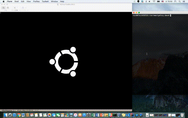Minimize the terminal window with yellow button
Screen dimensions: 188x118
[136, 12]
